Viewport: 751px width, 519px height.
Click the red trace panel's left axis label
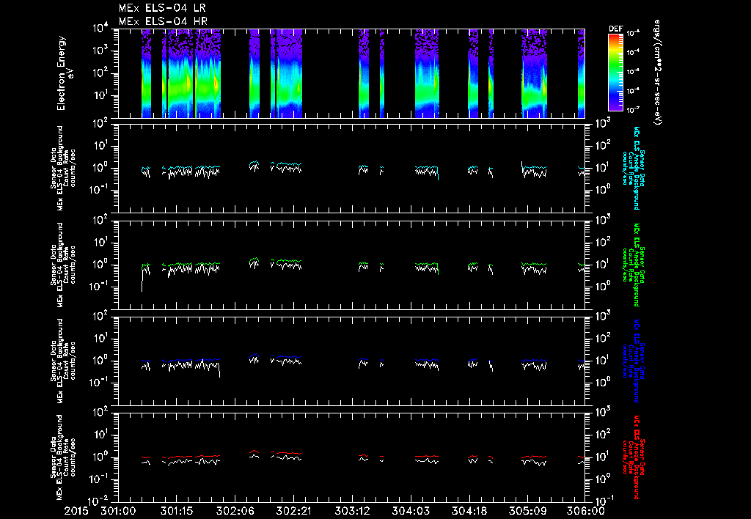(x=63, y=457)
